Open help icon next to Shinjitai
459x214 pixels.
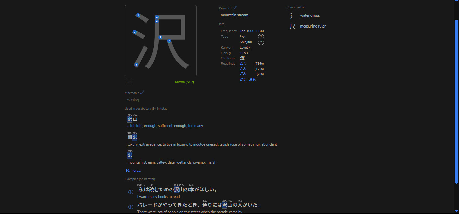(261, 42)
